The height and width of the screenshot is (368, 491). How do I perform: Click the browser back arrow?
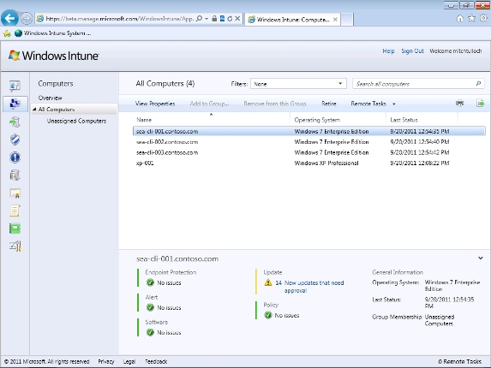pos(9,19)
